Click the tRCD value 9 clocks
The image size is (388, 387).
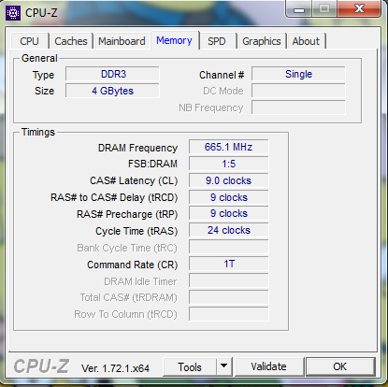pos(229,197)
